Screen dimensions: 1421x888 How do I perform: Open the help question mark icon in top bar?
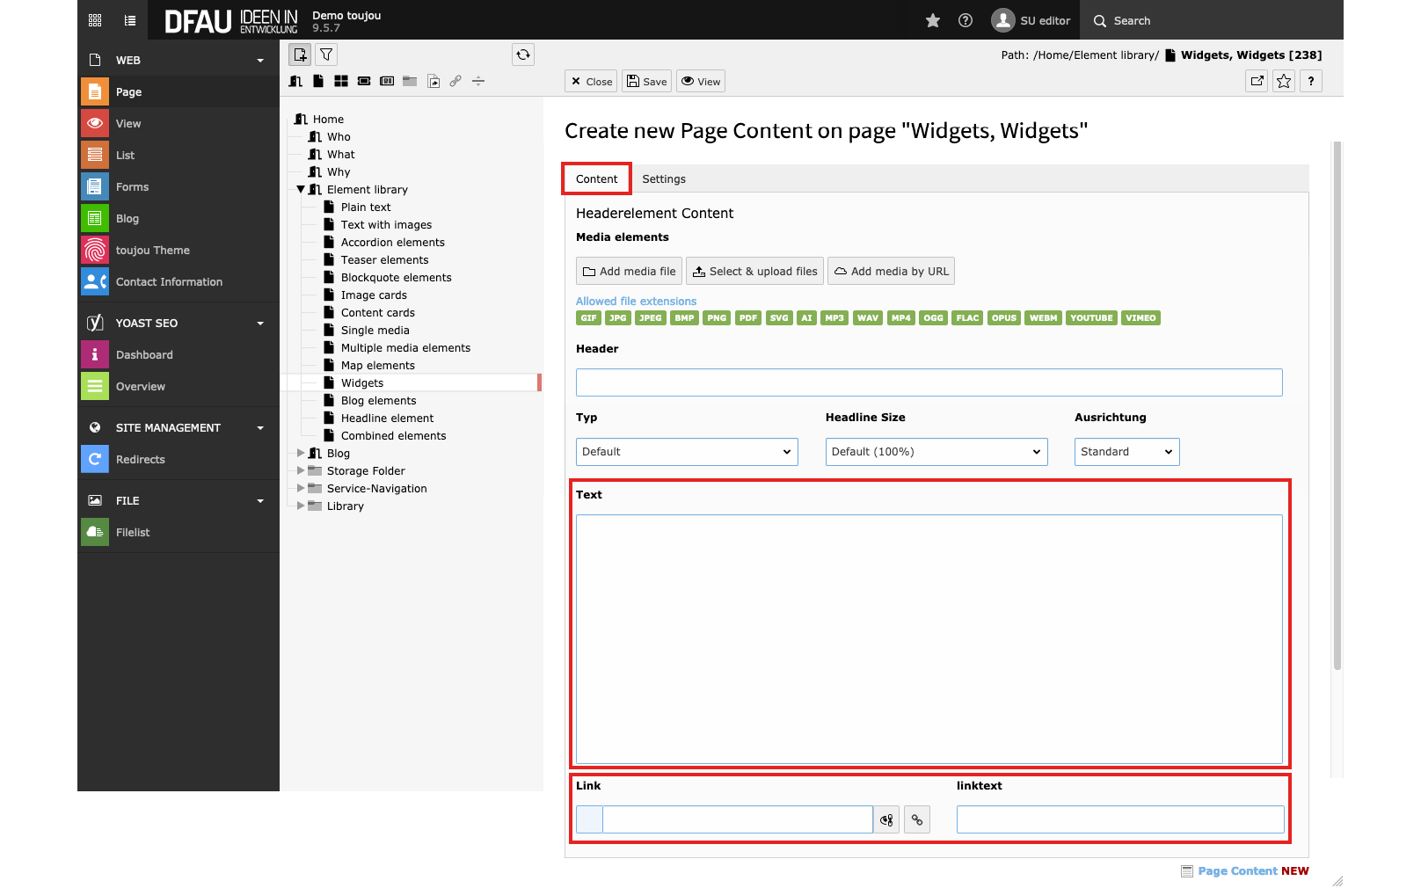[x=966, y=20]
